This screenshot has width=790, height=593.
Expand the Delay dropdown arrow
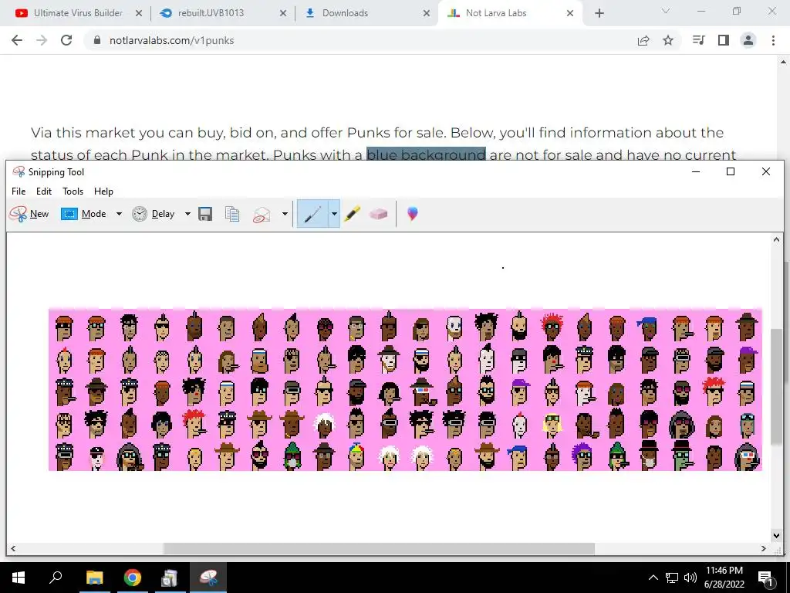point(187,214)
